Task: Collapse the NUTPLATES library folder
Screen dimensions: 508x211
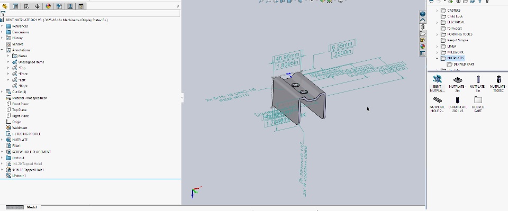Action: coord(437,58)
